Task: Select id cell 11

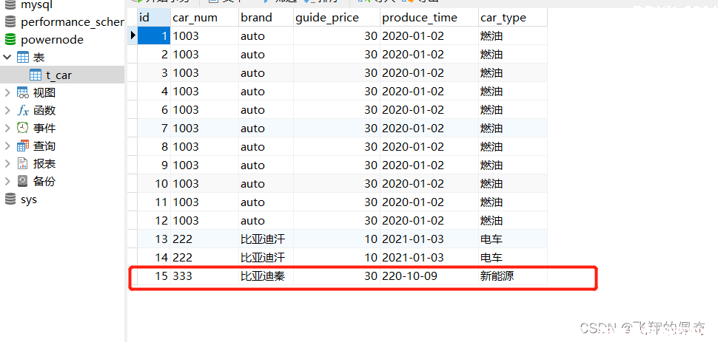Action: coord(154,202)
